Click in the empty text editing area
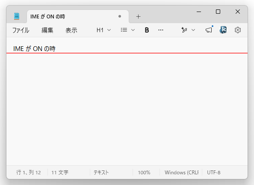 point(127,109)
